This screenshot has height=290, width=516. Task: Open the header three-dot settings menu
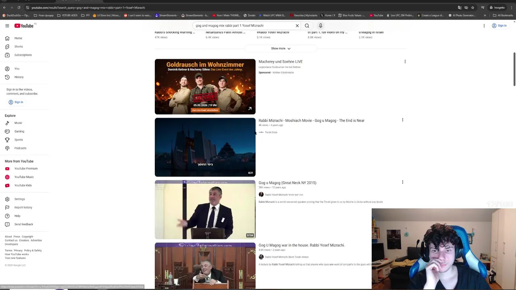(x=484, y=26)
